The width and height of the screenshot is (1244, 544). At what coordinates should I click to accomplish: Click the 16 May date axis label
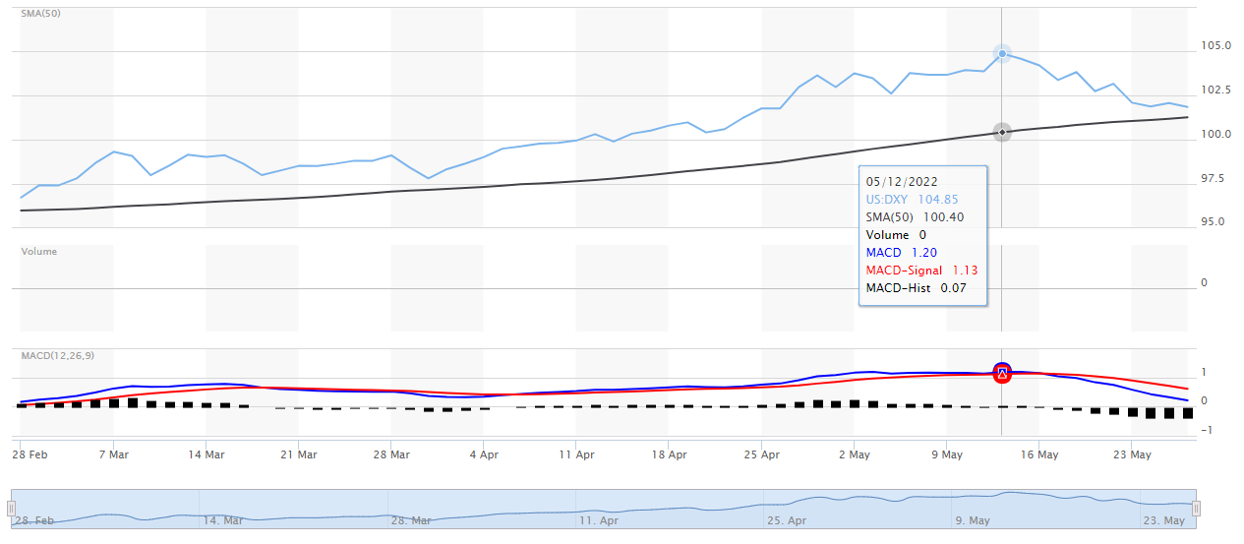(x=1038, y=454)
